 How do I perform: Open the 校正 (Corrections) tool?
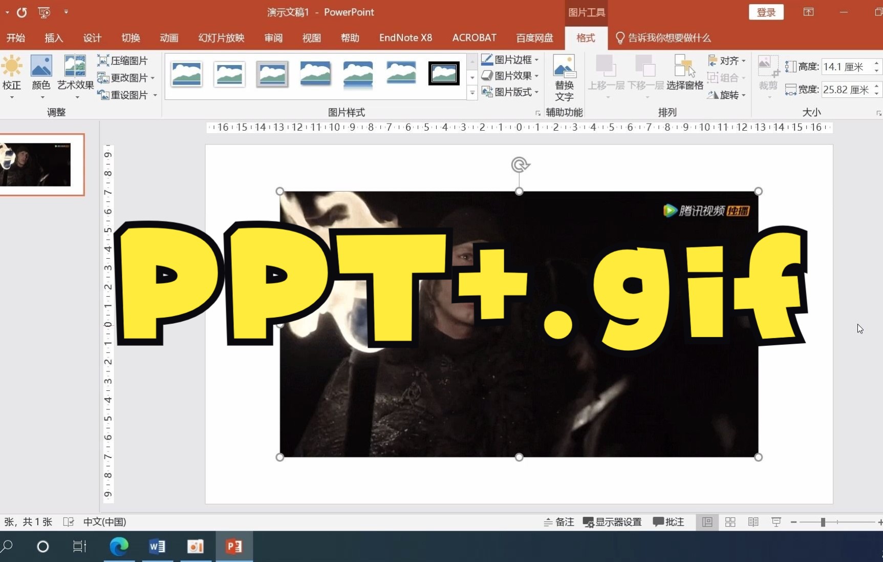(x=12, y=76)
